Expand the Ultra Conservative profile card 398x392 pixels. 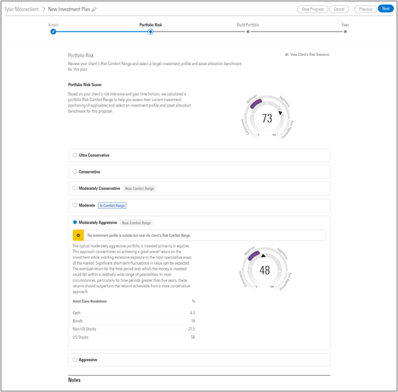pyautogui.click(x=199, y=155)
